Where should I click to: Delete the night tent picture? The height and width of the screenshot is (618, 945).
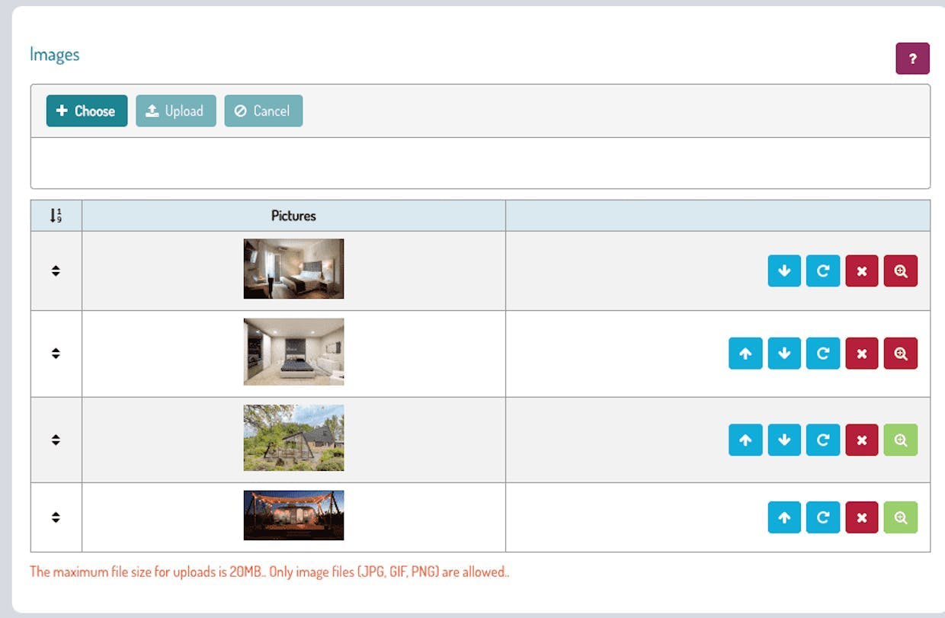(x=862, y=517)
